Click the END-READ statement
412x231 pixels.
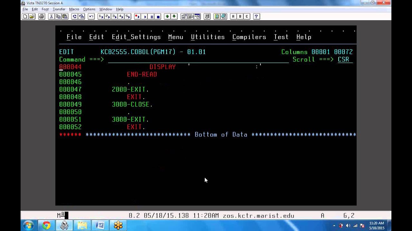click(x=142, y=74)
